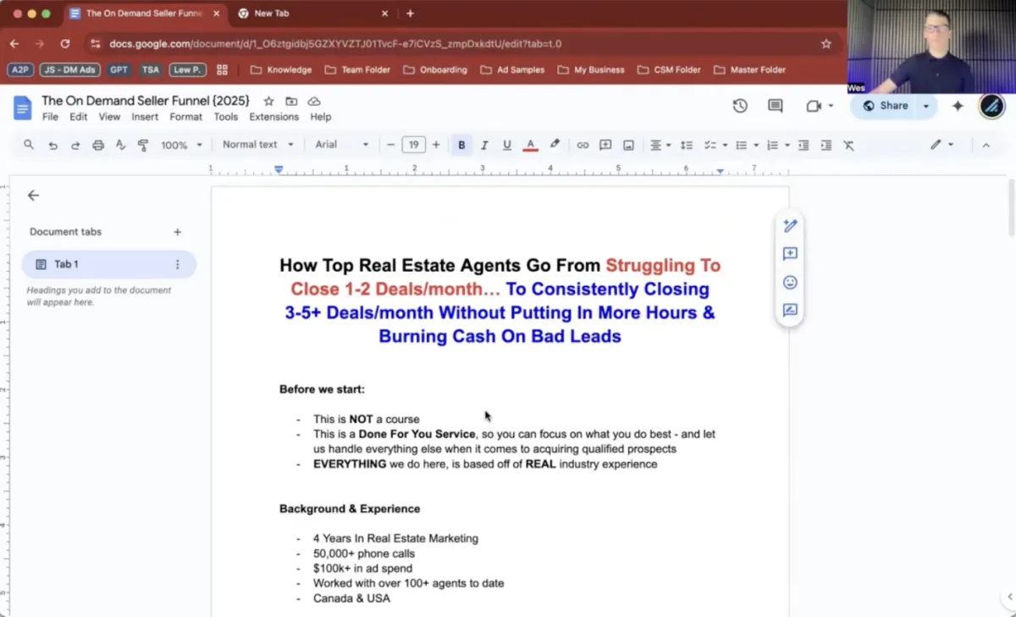Viewport: 1016px width, 617px height.
Task: Open Tab 1 options three-dot menu
Action: [178, 264]
